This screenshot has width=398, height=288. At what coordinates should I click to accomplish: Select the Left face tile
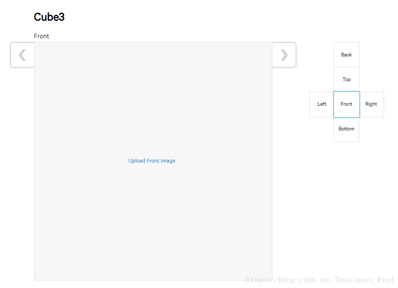tap(322, 104)
